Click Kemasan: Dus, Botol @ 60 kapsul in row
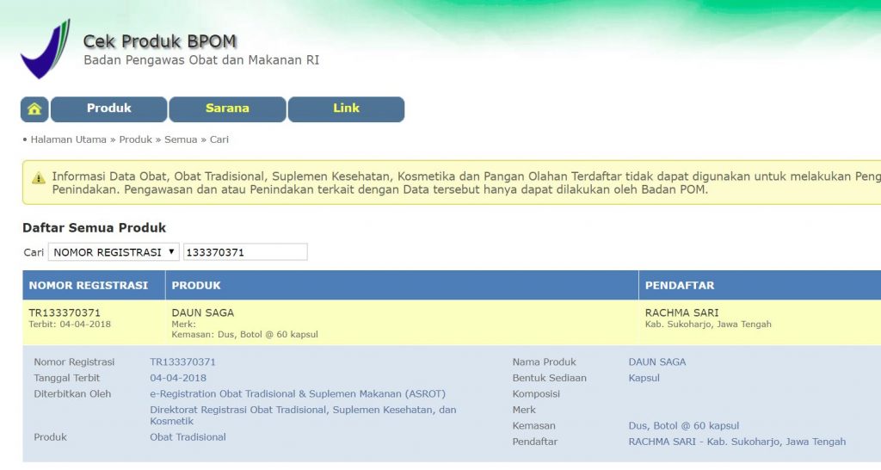Image resolution: width=881 pixels, height=470 pixels. (245, 335)
